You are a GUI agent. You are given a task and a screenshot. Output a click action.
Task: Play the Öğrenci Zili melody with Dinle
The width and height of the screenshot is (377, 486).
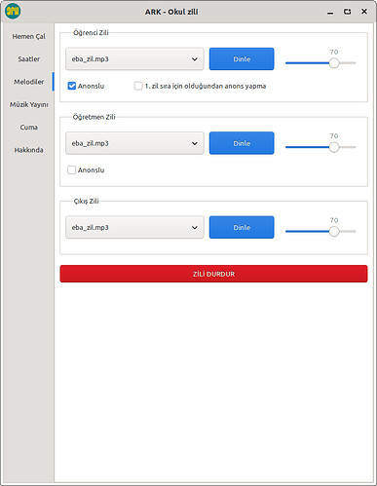[242, 59]
